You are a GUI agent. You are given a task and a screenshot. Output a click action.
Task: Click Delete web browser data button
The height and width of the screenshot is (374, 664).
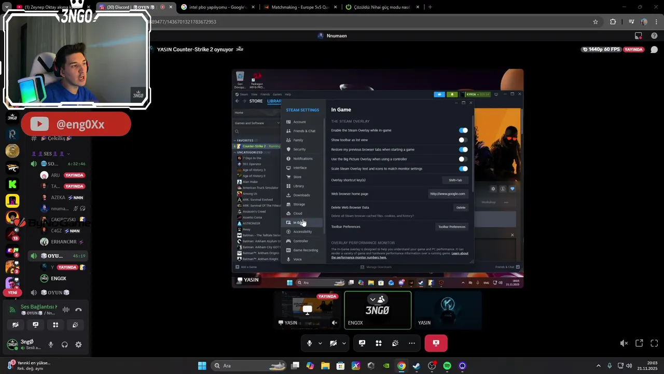tap(461, 208)
